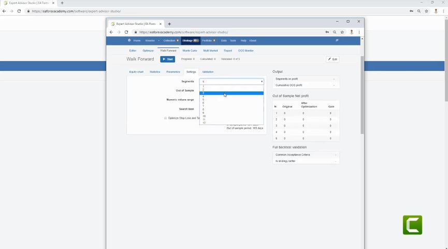
Task: Click the Edit button
Action: [333, 59]
